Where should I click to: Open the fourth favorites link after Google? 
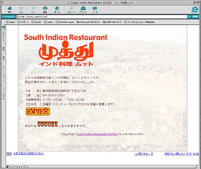tap(48, 22)
